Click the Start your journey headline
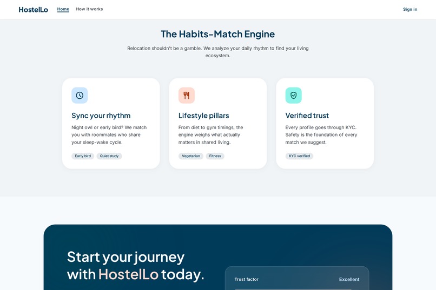 coord(136,266)
